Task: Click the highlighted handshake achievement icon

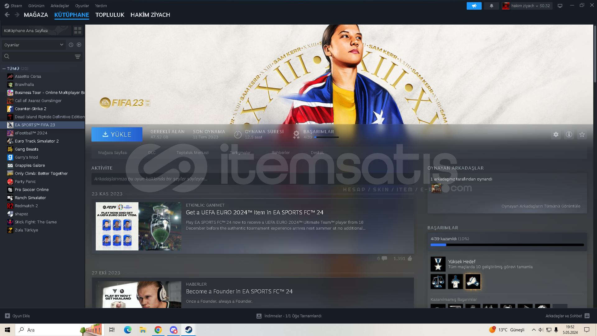Action: [x=473, y=282]
